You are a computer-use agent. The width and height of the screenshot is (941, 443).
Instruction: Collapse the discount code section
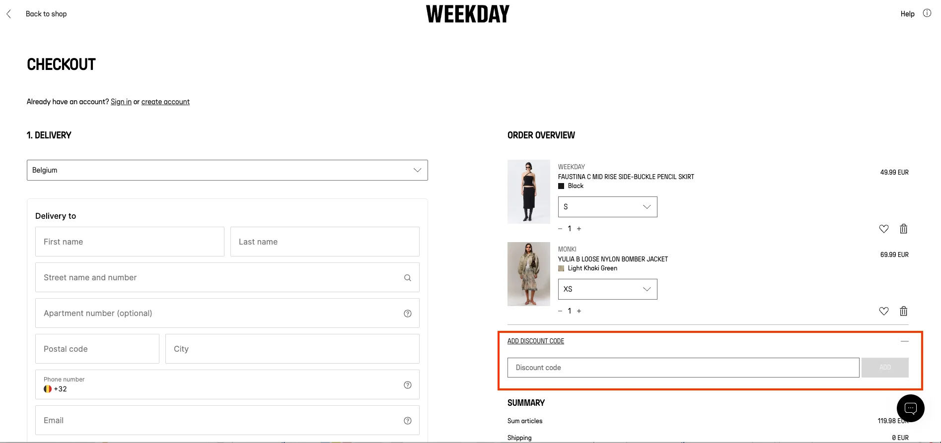point(905,341)
